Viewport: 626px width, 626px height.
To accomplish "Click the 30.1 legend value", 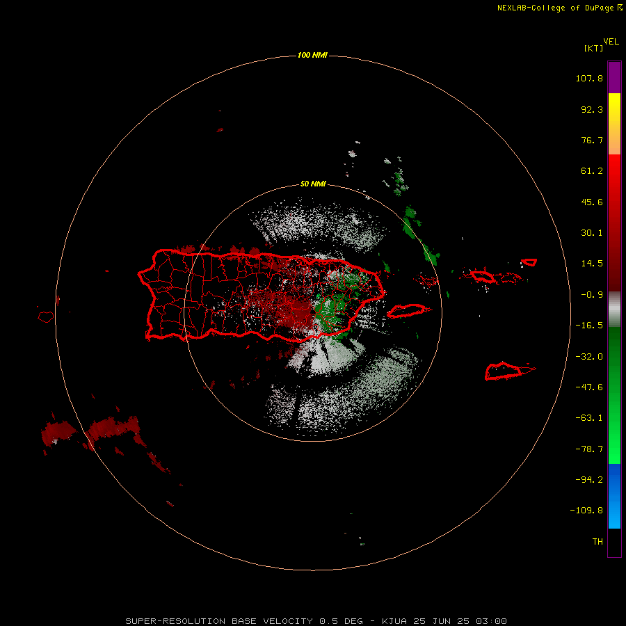I will click(x=592, y=233).
